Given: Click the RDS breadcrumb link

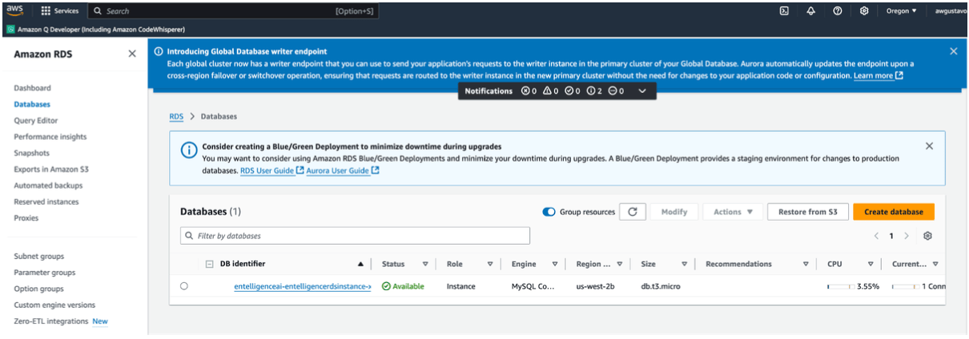Looking at the screenshot, I should (x=176, y=117).
